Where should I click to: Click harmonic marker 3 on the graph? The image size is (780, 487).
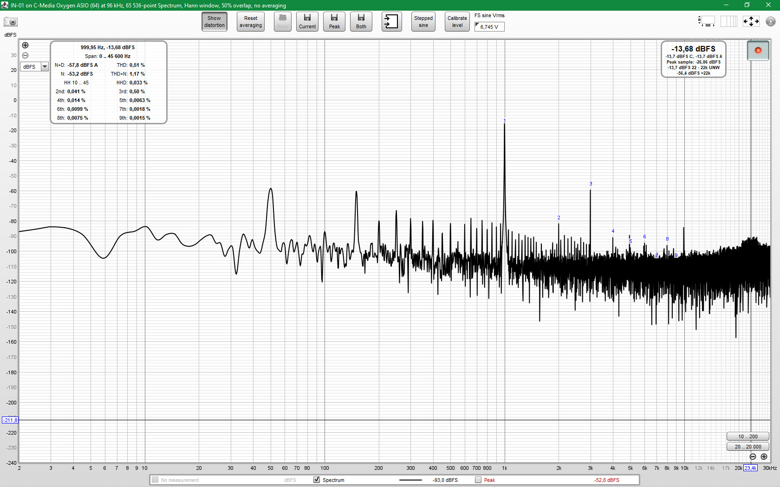tap(591, 184)
